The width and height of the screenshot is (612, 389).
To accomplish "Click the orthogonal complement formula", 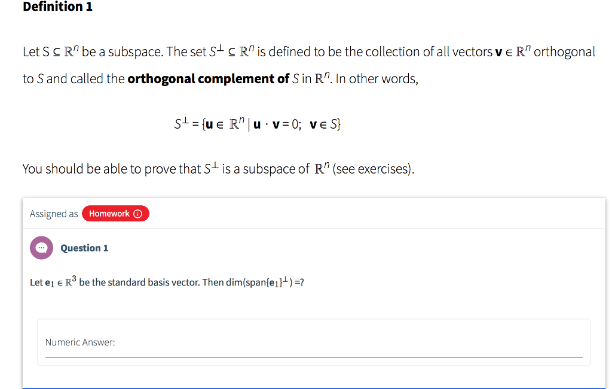I will click(x=258, y=124).
